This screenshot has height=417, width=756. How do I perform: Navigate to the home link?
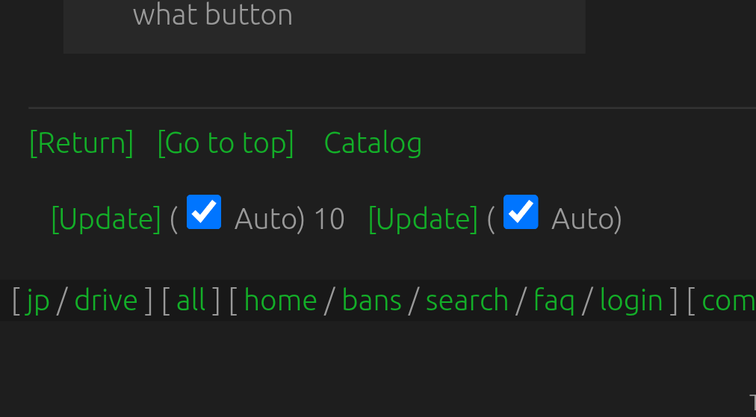[x=280, y=301]
